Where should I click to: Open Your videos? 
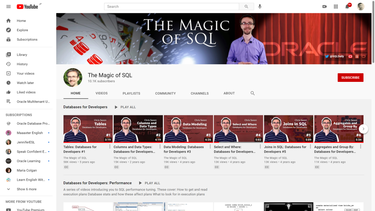tap(26, 73)
